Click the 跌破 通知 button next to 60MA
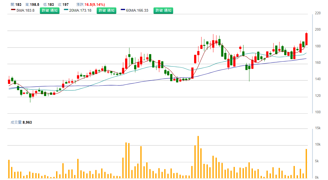This screenshot has width=328, height=180. [163, 11]
